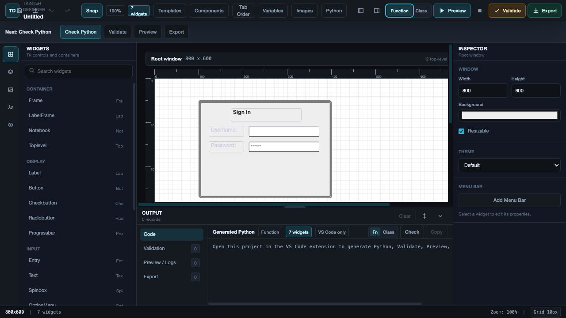566x318 pixels.
Task: Open the Python menu
Action: coord(334,11)
